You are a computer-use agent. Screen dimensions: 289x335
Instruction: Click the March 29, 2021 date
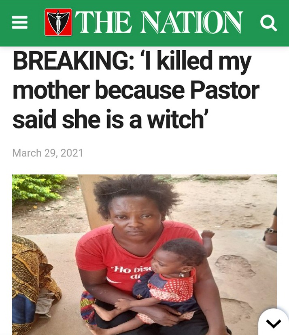coord(48,153)
